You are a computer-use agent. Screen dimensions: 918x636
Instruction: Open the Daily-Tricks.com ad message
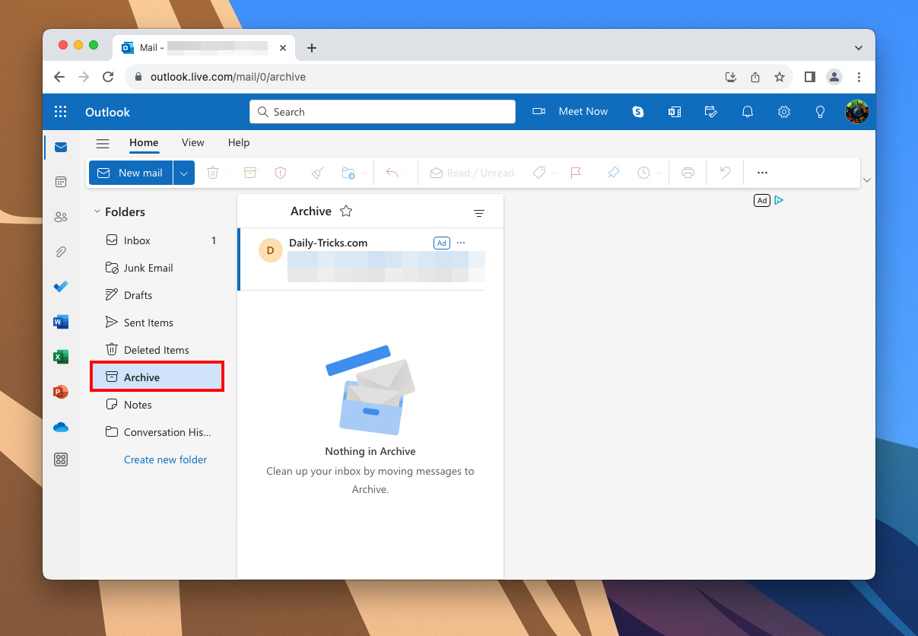(362, 259)
